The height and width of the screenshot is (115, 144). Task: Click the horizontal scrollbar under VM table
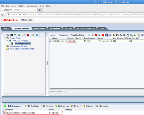point(97,89)
